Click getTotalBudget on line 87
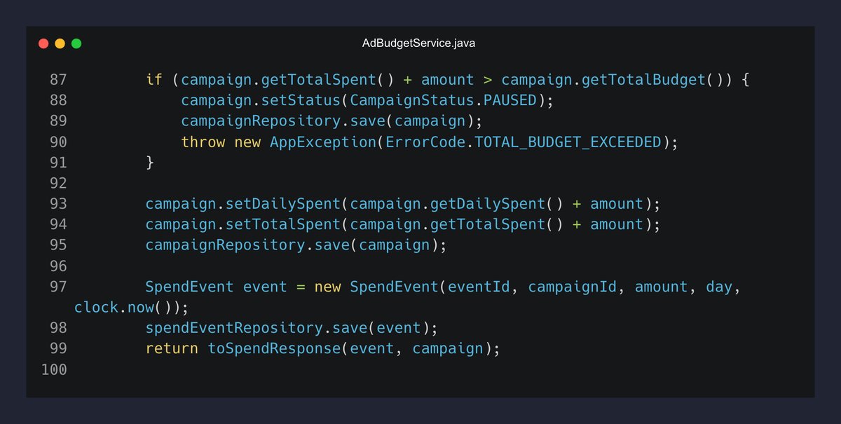The height and width of the screenshot is (424, 841). click(644, 79)
